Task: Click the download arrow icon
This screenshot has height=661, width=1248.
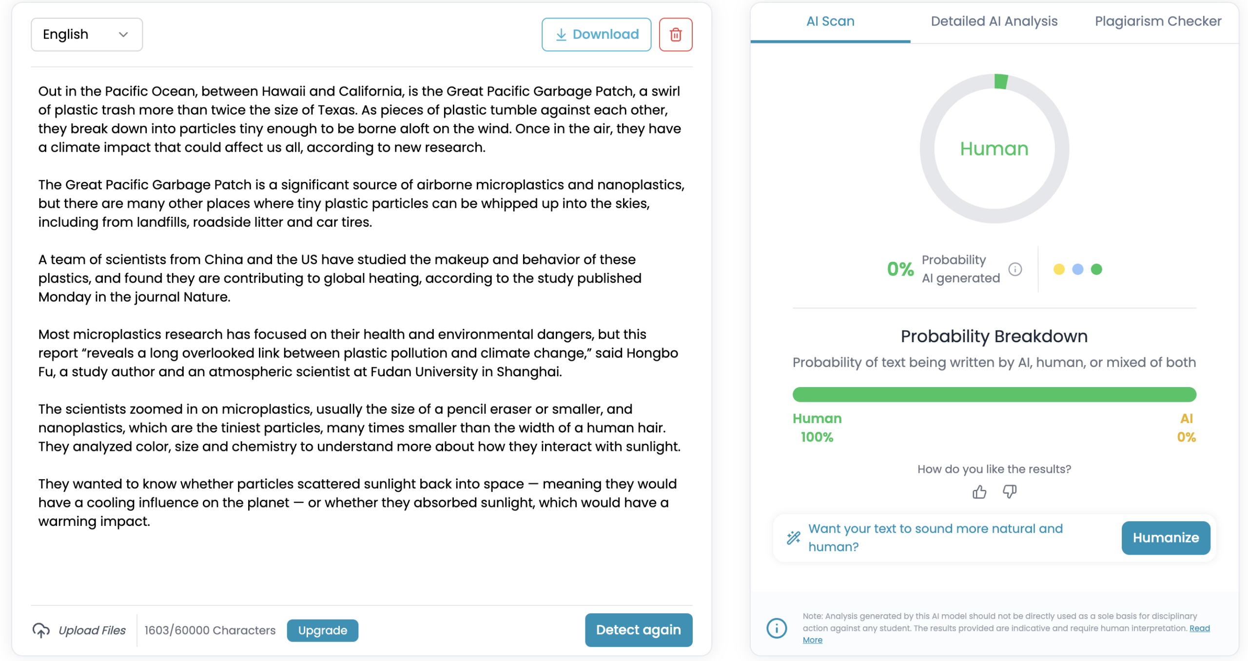Action: click(561, 35)
